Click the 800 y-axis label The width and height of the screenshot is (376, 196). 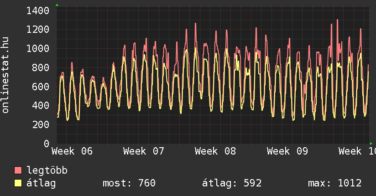(x=41, y=68)
